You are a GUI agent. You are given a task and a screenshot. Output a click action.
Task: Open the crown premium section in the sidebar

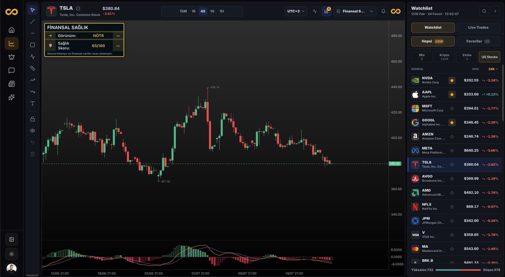(11, 57)
